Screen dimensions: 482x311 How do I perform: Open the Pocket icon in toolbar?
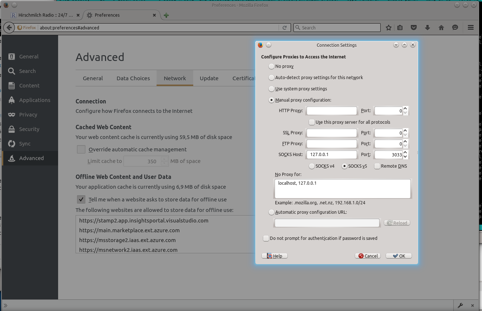click(414, 28)
